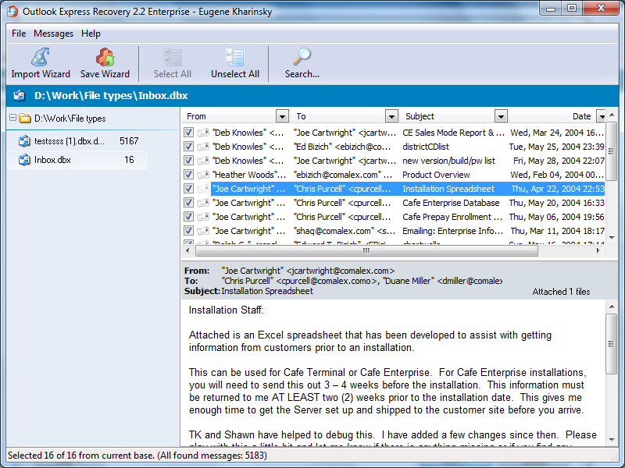The height and width of the screenshot is (468, 625).
Task: Open the Search magnifier tool
Action: pyautogui.click(x=302, y=57)
